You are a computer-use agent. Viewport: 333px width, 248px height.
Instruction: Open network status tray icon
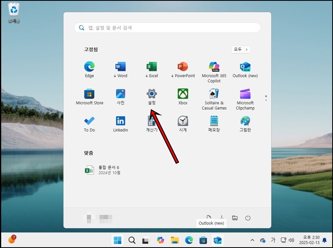click(x=283, y=240)
